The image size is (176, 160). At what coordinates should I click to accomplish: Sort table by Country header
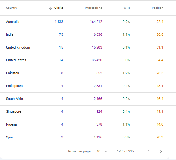pyautogui.click(x=12, y=8)
